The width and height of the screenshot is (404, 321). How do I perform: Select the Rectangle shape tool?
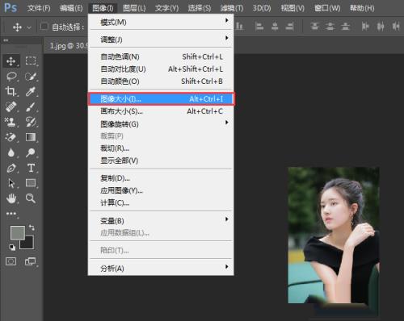[31, 183]
